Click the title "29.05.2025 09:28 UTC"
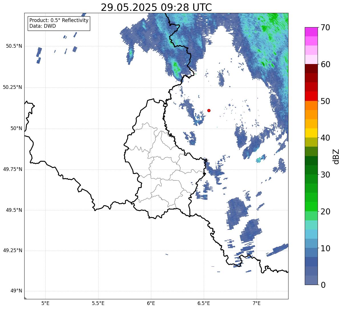The image size is (343, 309). pyautogui.click(x=156, y=7)
